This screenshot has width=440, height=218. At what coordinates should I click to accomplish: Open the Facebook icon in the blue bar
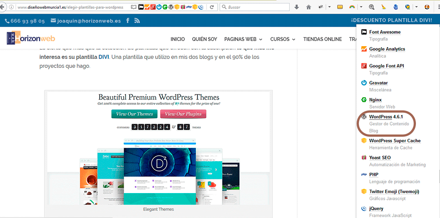click(128, 20)
